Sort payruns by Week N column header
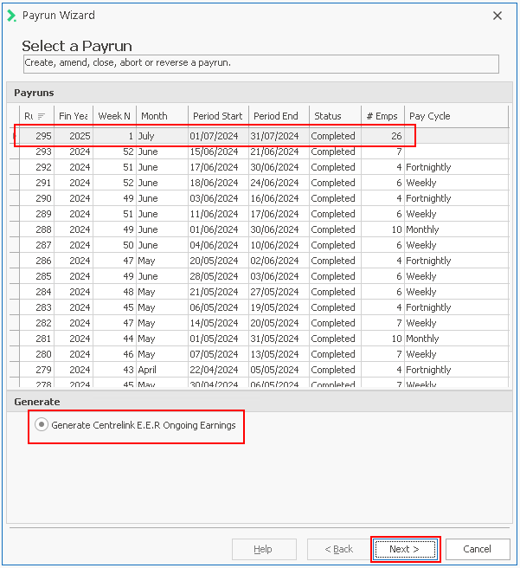 point(114,116)
